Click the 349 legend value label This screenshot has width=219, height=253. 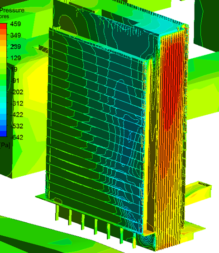16,35
